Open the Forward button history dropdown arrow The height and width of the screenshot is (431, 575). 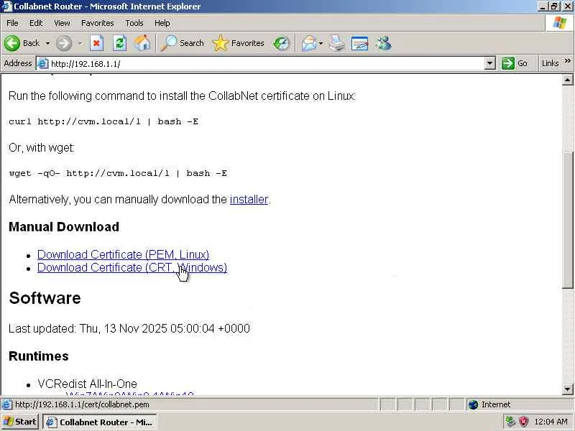(80, 43)
